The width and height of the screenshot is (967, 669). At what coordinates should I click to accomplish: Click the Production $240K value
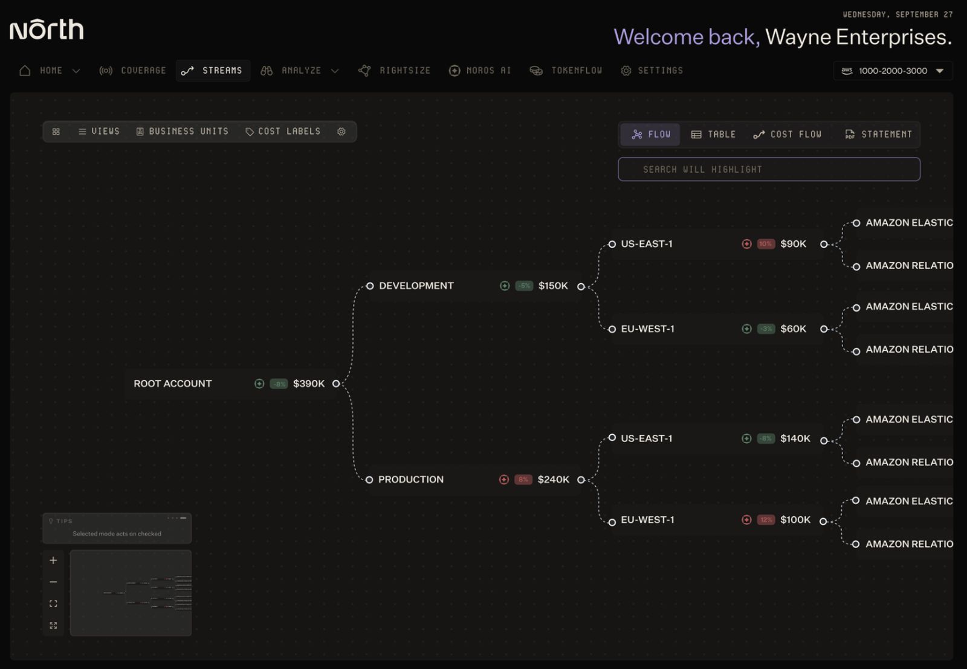(x=554, y=479)
